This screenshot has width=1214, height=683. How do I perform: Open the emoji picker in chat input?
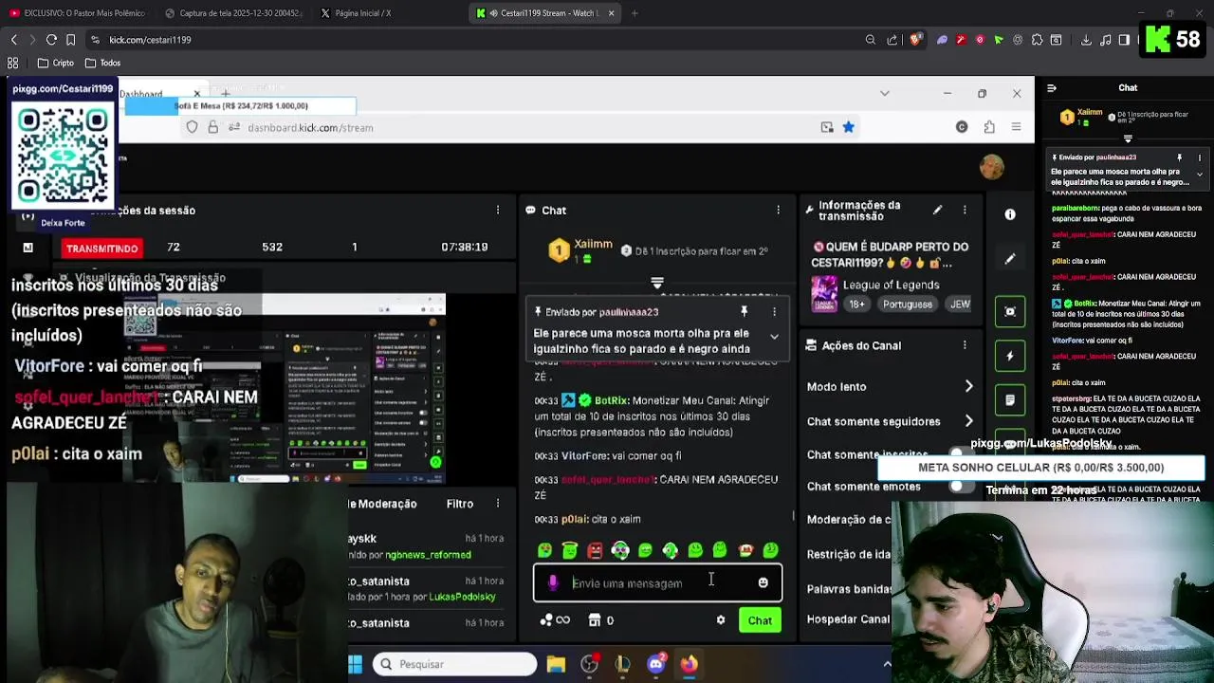point(763,582)
